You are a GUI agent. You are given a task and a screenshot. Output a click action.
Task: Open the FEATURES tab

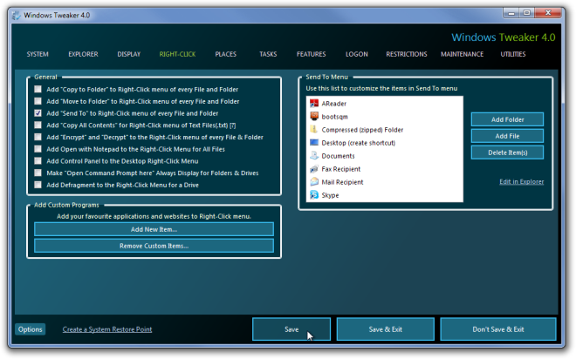pos(312,54)
